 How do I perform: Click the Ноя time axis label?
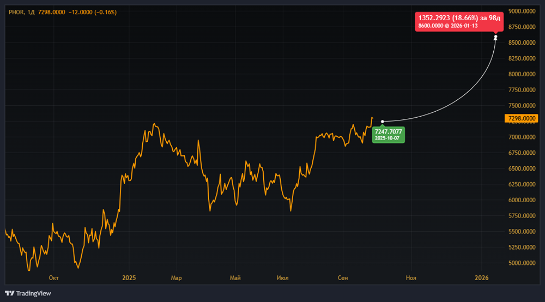point(411,277)
